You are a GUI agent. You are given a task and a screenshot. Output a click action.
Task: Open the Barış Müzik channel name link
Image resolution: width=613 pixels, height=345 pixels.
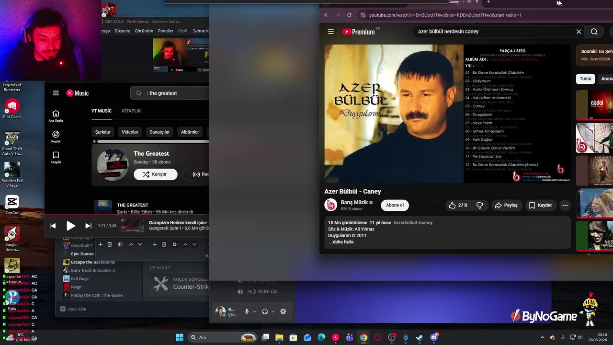coord(354,202)
